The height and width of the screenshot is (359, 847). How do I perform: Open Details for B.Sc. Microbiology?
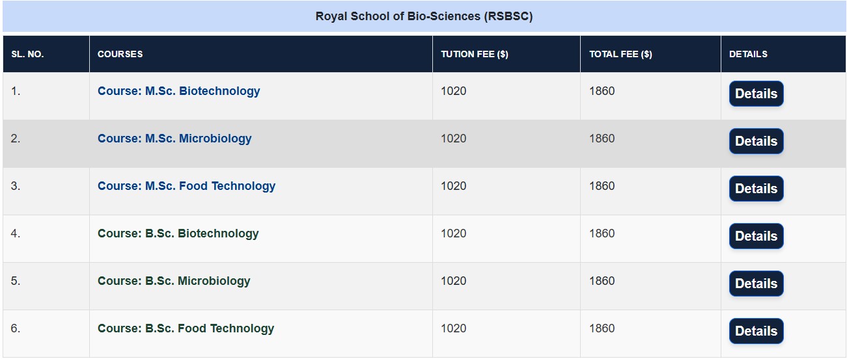point(756,284)
